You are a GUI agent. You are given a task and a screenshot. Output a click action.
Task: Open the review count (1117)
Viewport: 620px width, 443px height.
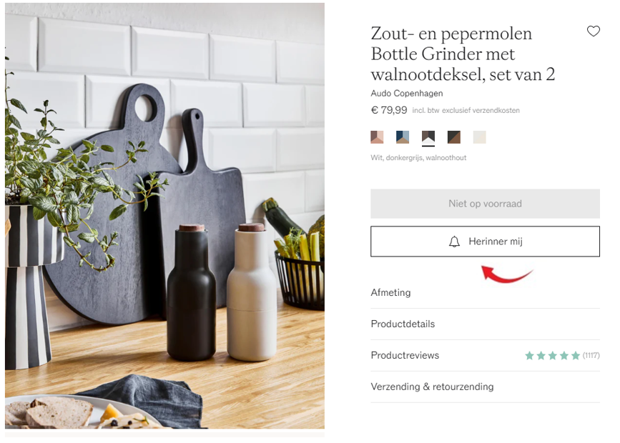click(x=591, y=356)
